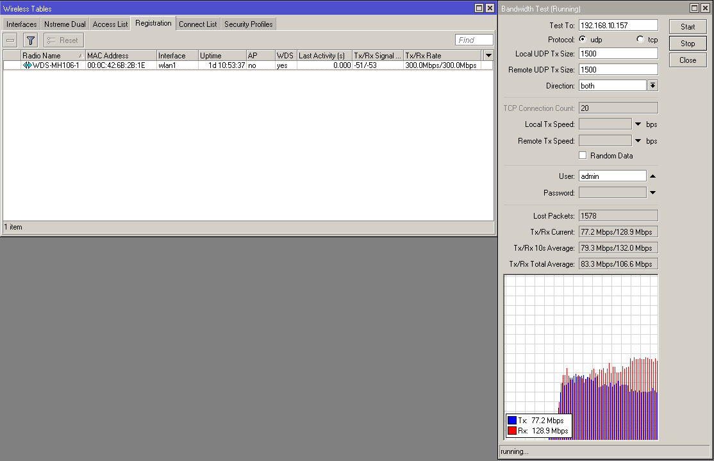Image resolution: width=714 pixels, height=461 pixels.
Task: Open the Connect List tab
Action: pos(197,24)
